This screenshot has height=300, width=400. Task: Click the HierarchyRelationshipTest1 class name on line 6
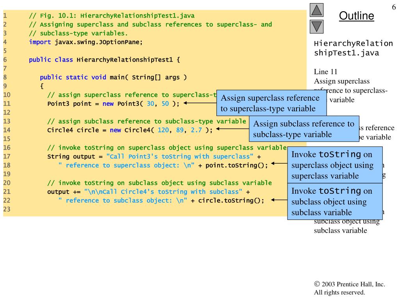tap(125, 60)
